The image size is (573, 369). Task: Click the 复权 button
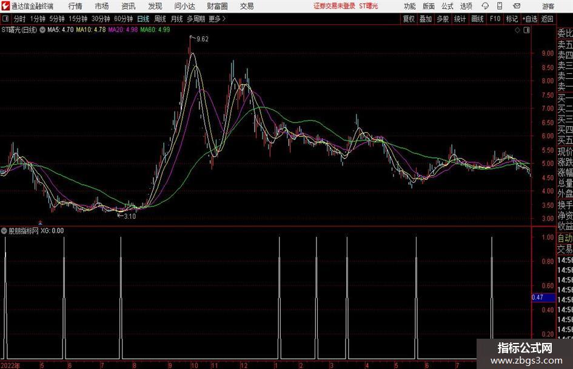(409, 19)
